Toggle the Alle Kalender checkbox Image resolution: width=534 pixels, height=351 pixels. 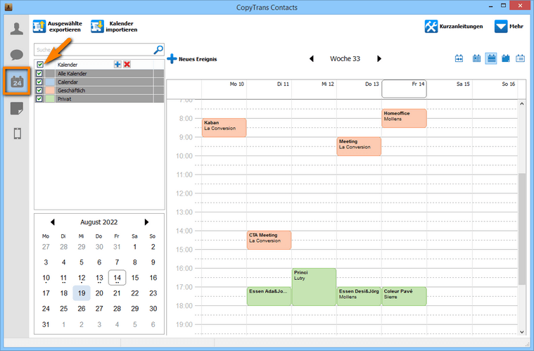(x=39, y=74)
